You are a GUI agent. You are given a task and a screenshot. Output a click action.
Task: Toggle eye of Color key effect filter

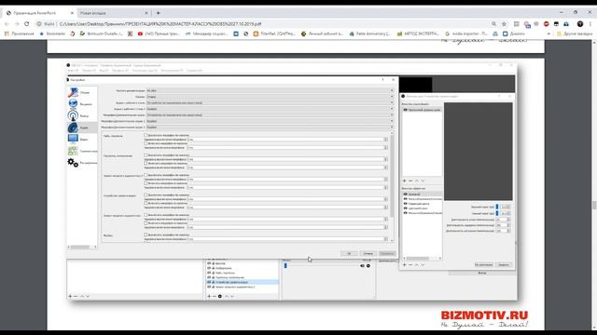[x=406, y=208]
